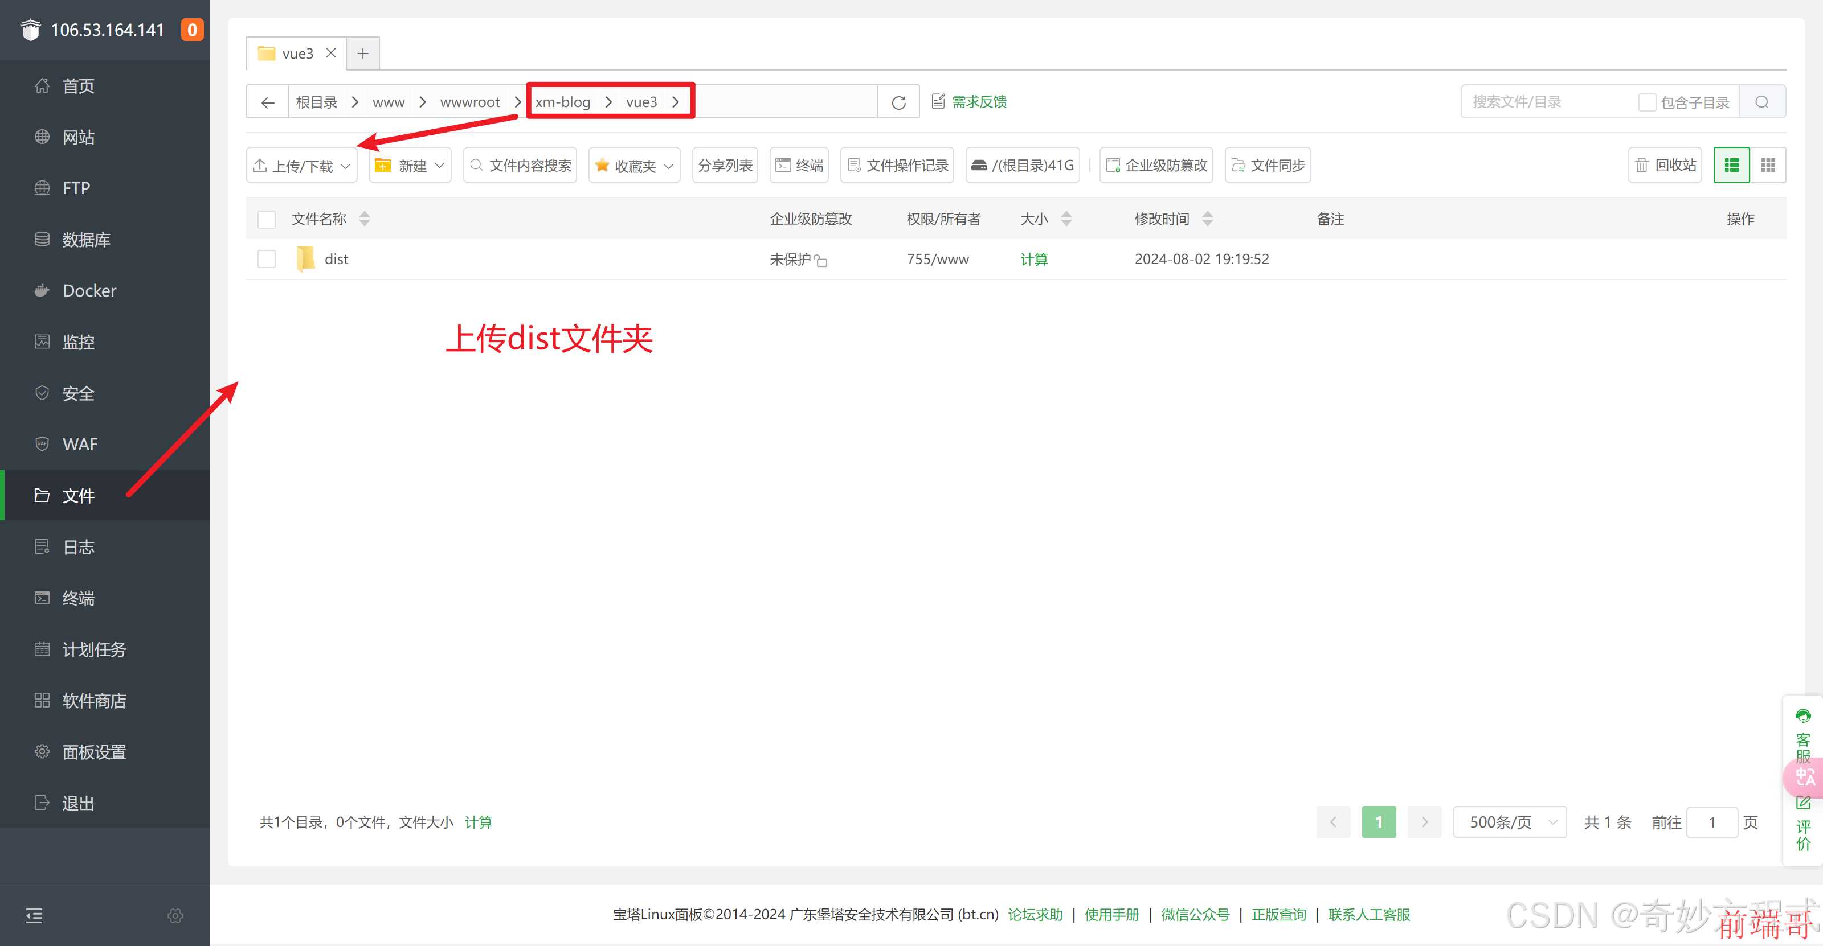
Task: Click the 文件同步 file sync button
Action: [1268, 166]
